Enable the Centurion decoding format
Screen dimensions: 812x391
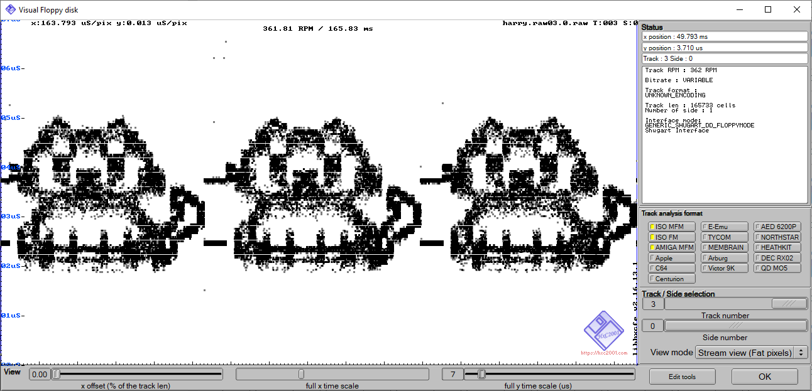point(671,278)
